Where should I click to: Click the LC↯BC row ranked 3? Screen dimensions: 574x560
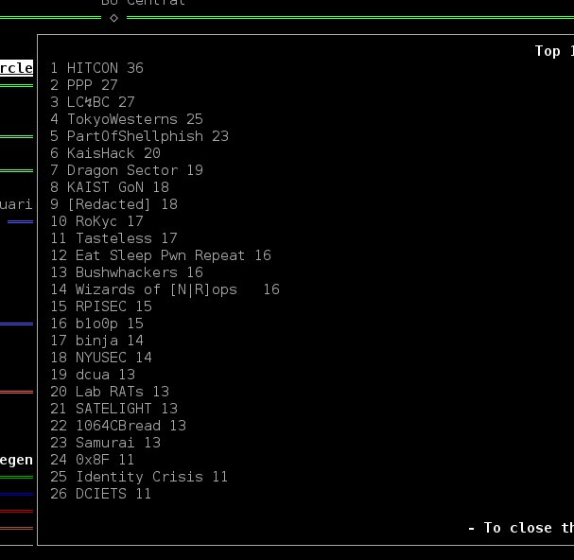(x=93, y=102)
